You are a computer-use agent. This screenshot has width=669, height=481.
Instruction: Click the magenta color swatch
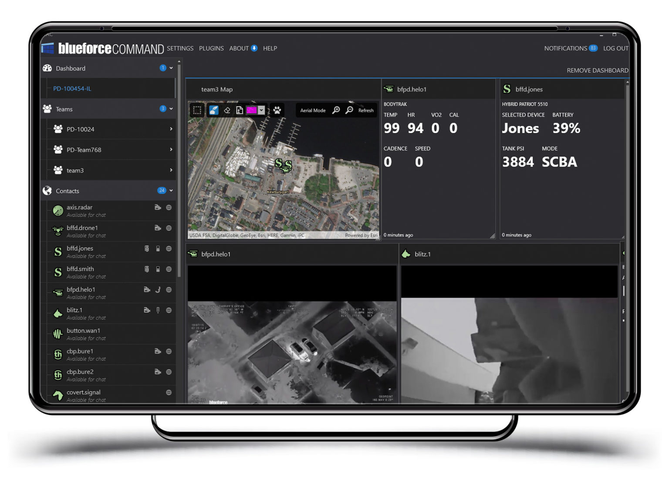(x=252, y=110)
